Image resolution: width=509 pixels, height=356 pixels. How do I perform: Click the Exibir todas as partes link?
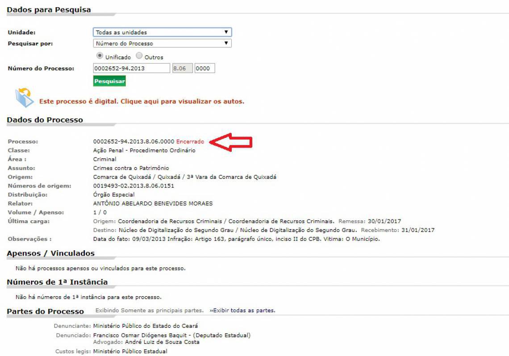pyautogui.click(x=242, y=310)
